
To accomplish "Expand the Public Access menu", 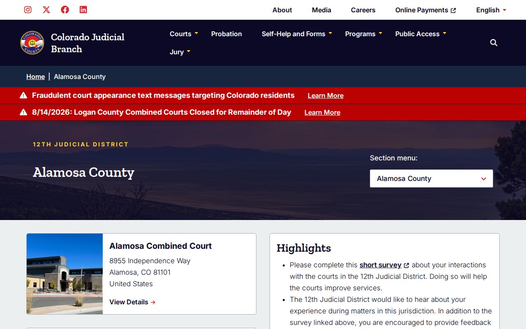I will (421, 34).
